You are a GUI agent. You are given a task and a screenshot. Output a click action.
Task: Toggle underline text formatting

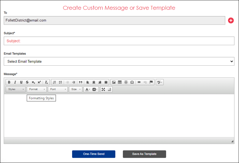click(21, 82)
